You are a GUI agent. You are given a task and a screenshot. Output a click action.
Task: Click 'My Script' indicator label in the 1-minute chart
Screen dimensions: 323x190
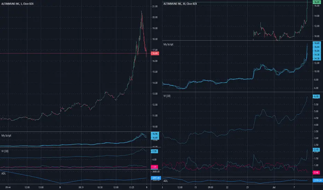[x=6, y=135]
